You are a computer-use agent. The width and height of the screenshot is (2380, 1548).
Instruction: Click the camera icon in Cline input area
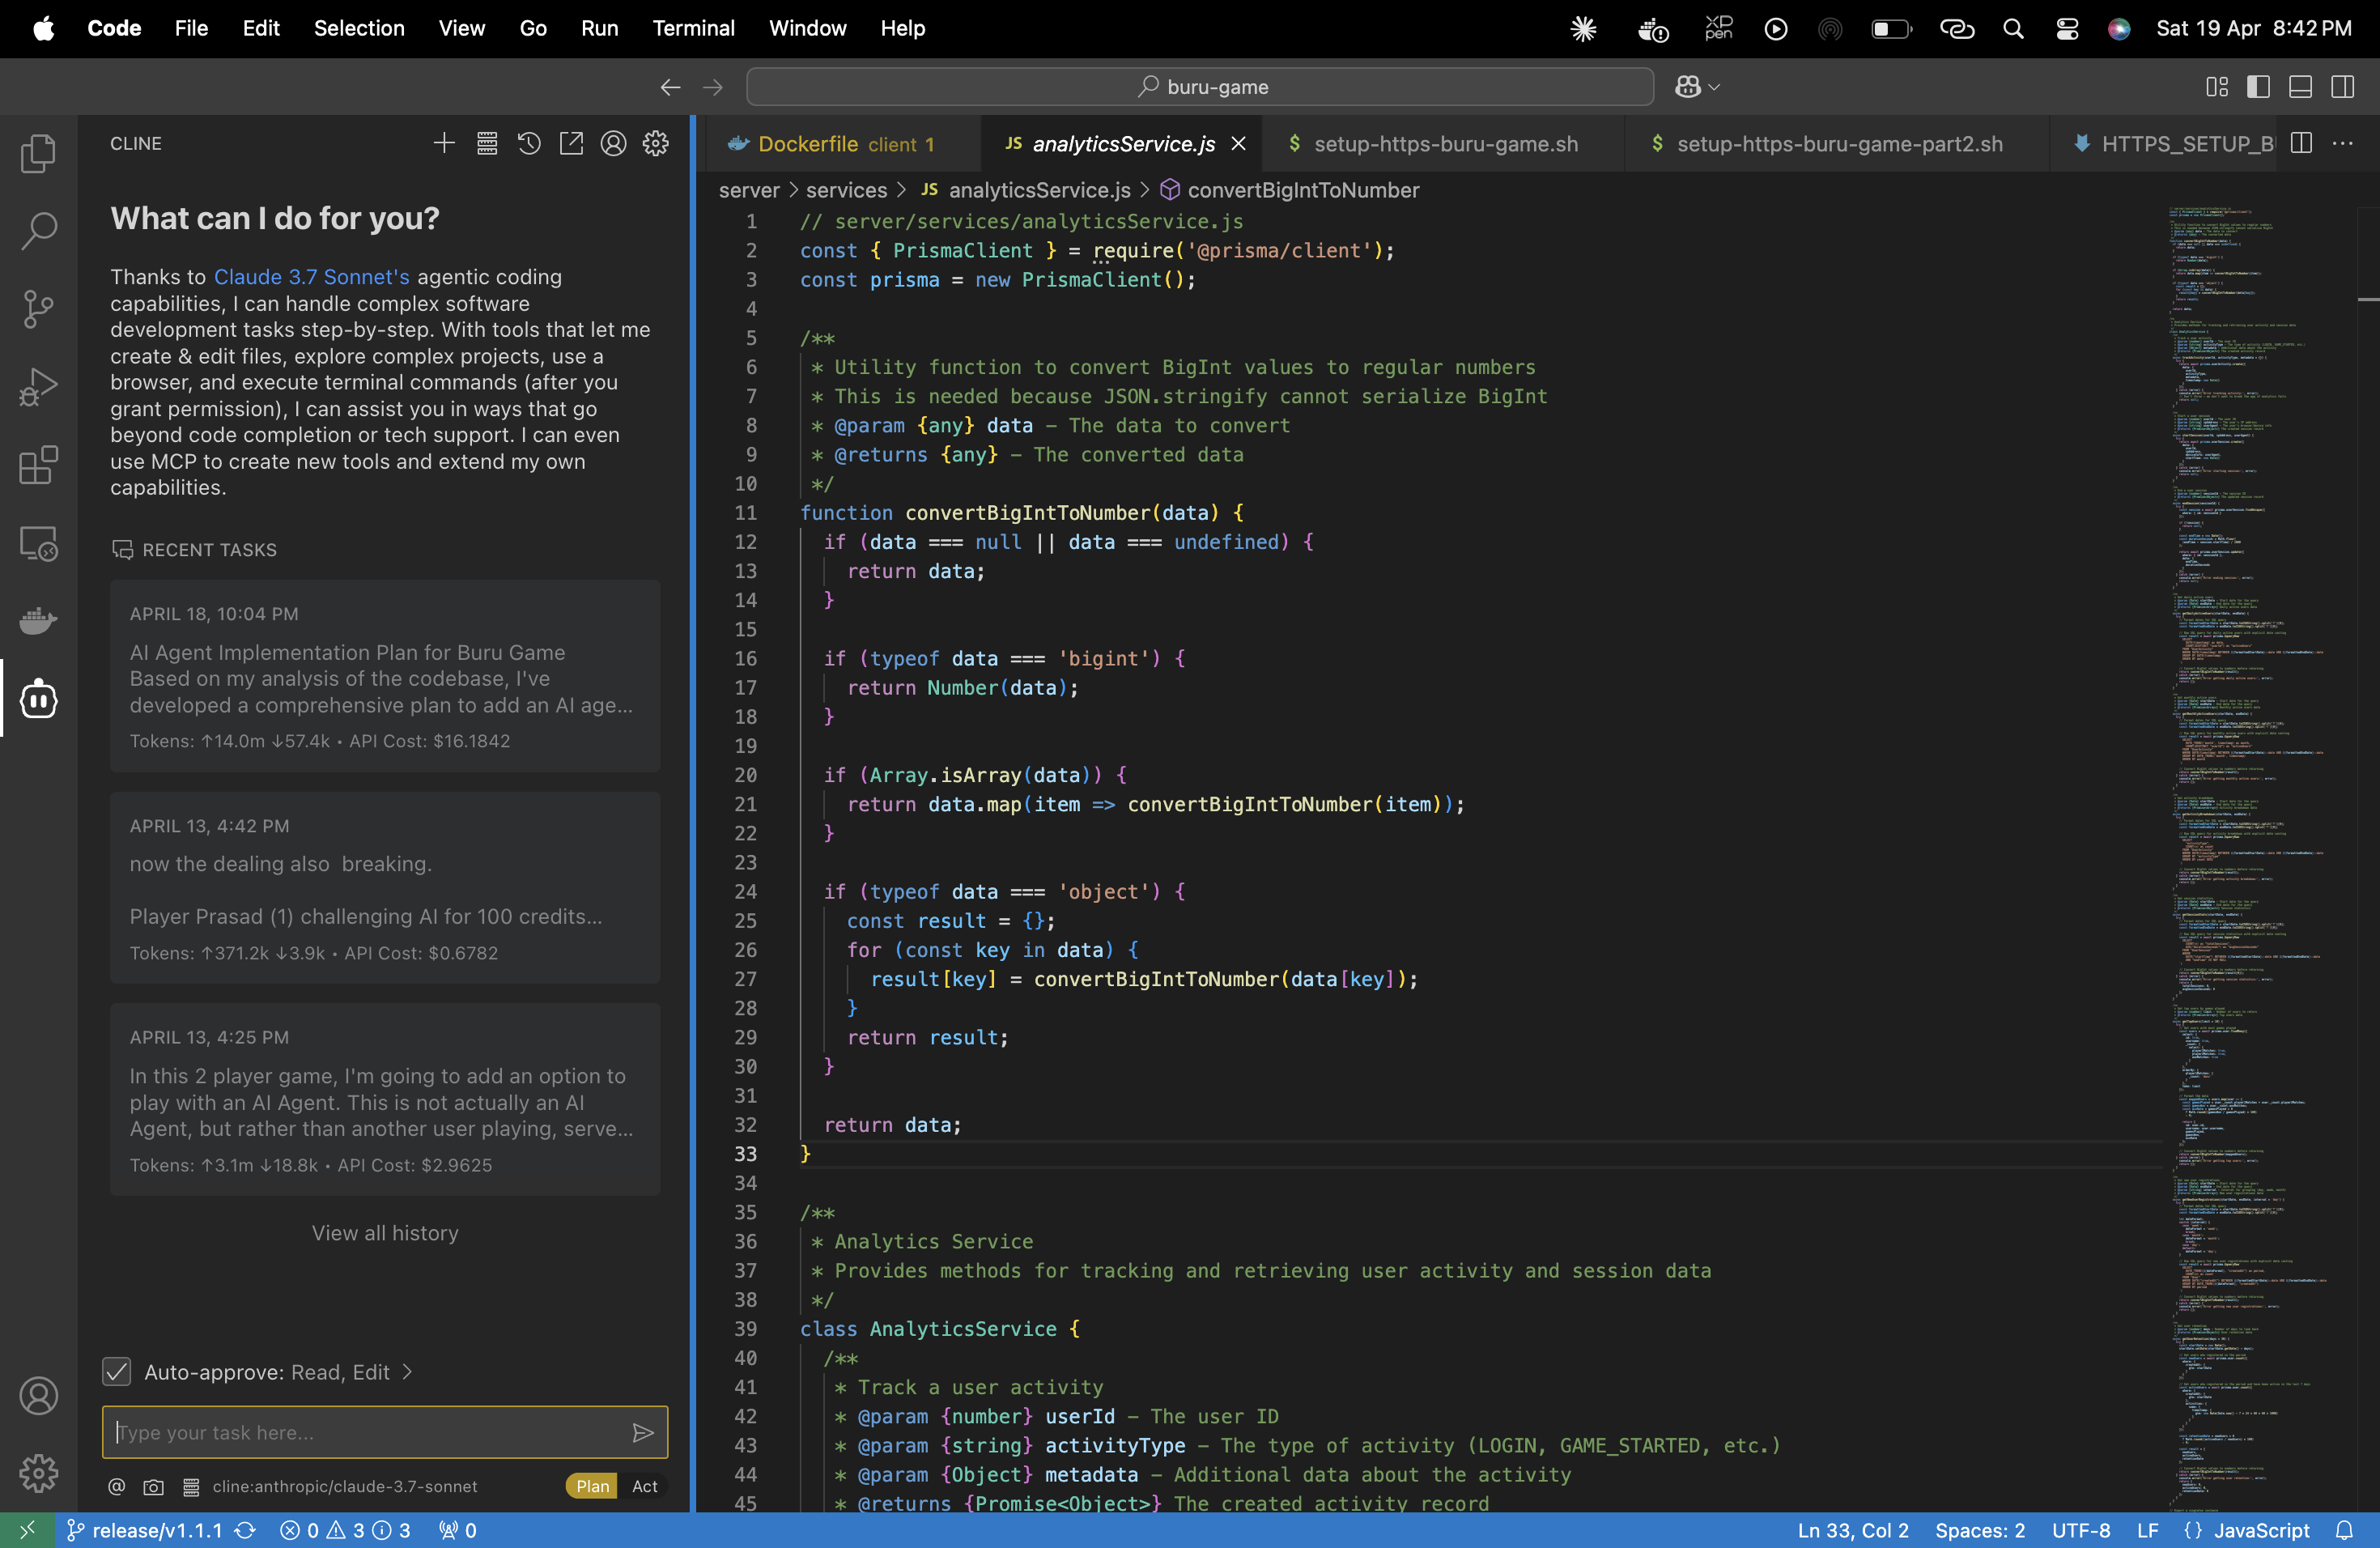[x=153, y=1487]
